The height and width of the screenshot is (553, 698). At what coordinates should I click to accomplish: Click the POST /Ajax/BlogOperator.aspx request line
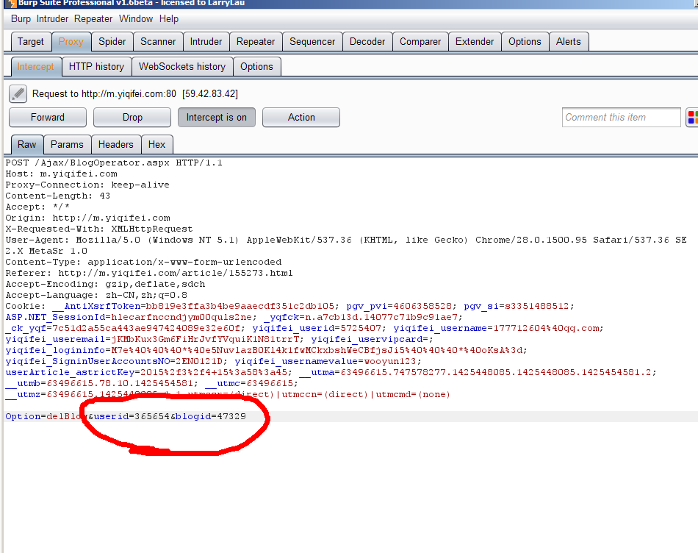pos(114,163)
